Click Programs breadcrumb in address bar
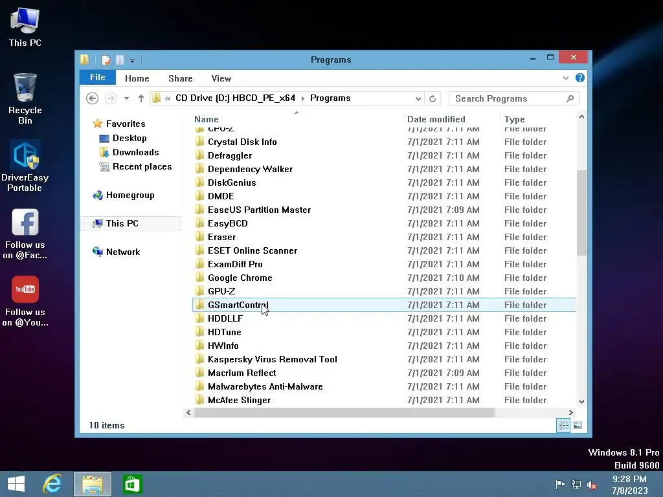 [x=330, y=98]
